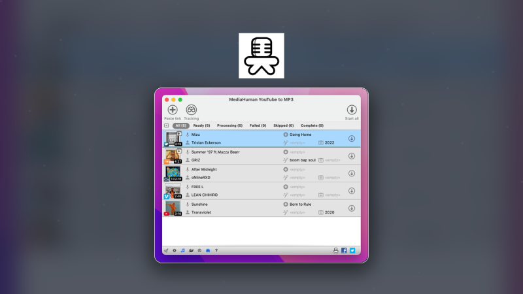Click the Start all download button

pyautogui.click(x=352, y=110)
